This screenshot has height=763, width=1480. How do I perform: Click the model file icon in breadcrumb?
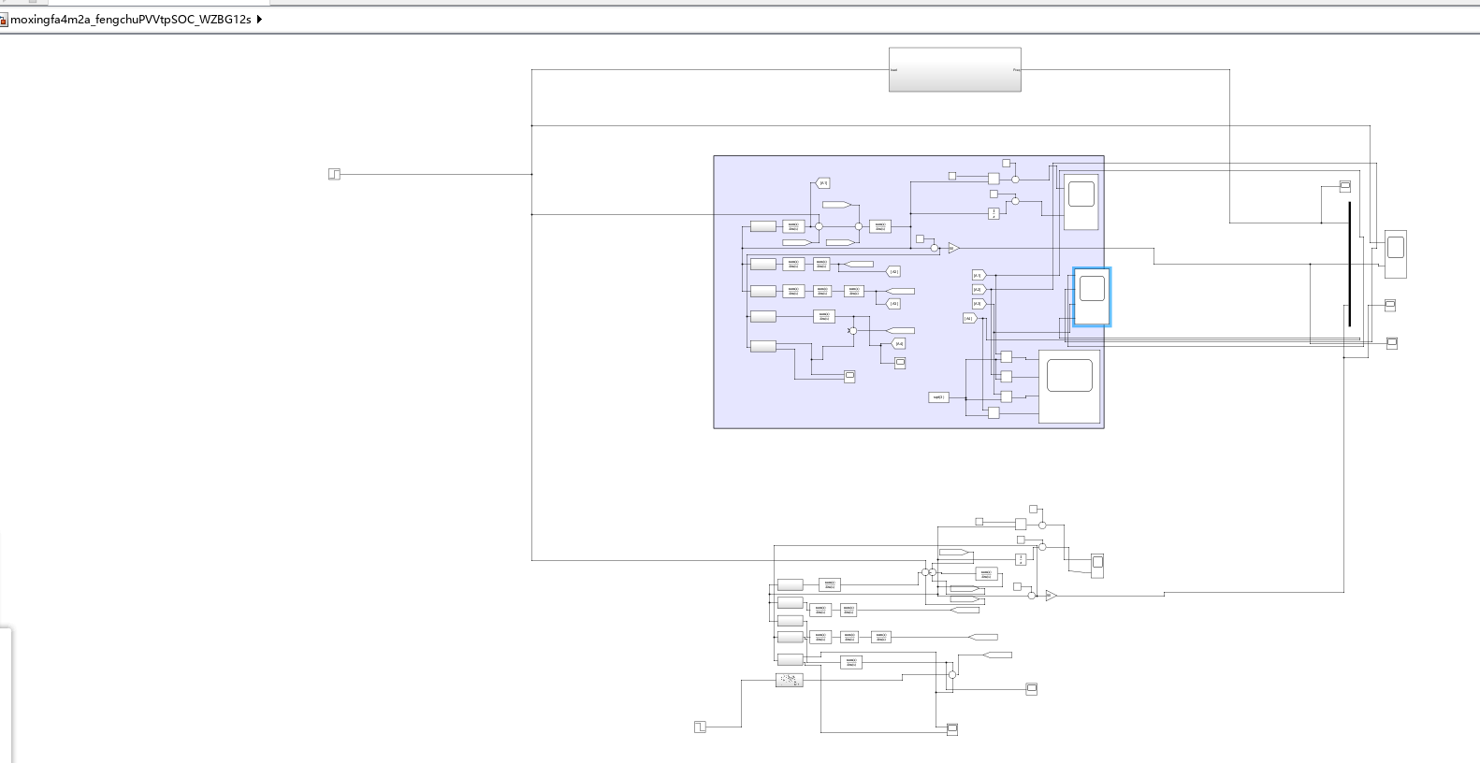(3, 20)
